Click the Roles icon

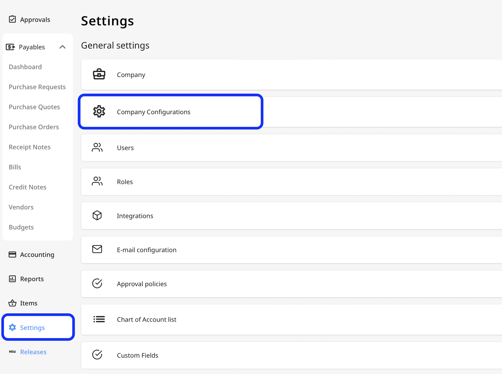(97, 181)
